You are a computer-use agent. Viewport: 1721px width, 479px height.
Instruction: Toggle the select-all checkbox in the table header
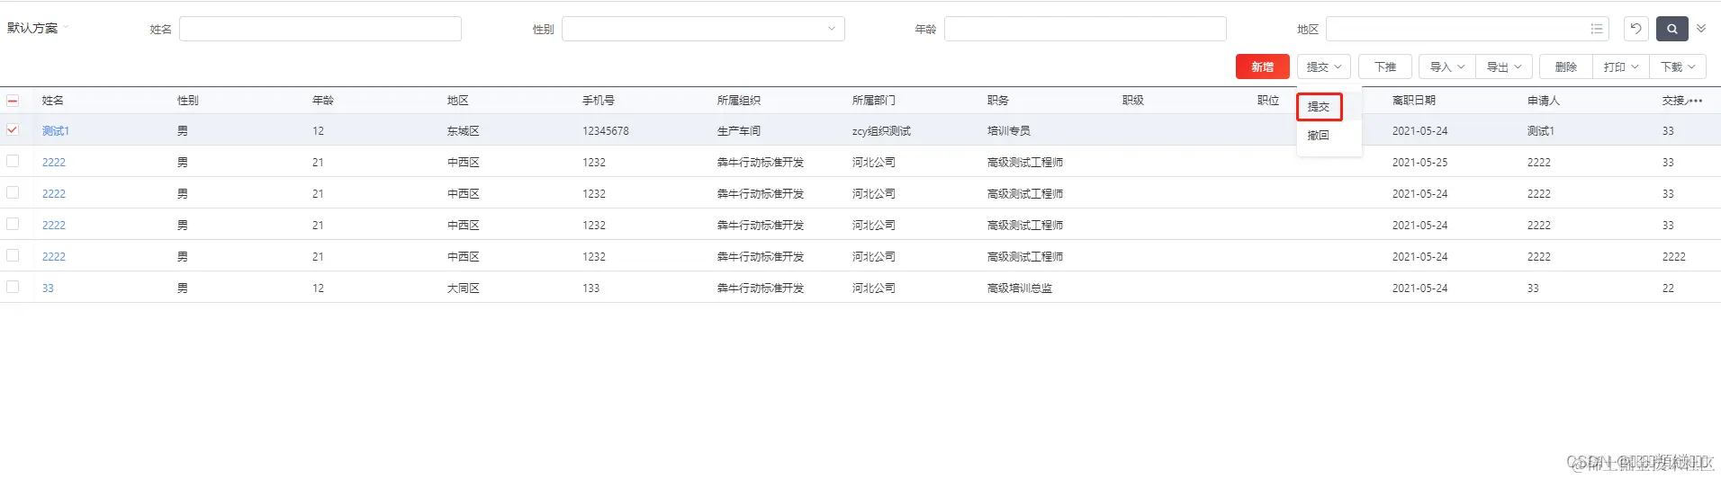[13, 101]
